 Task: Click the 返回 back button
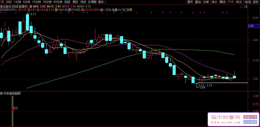tap(256, 2)
